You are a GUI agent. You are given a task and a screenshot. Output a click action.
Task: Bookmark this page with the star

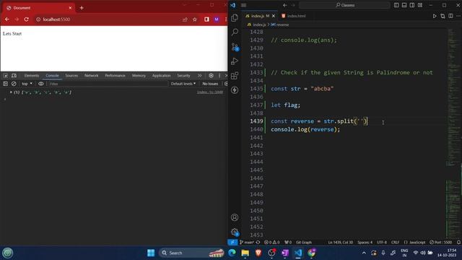pos(195,19)
